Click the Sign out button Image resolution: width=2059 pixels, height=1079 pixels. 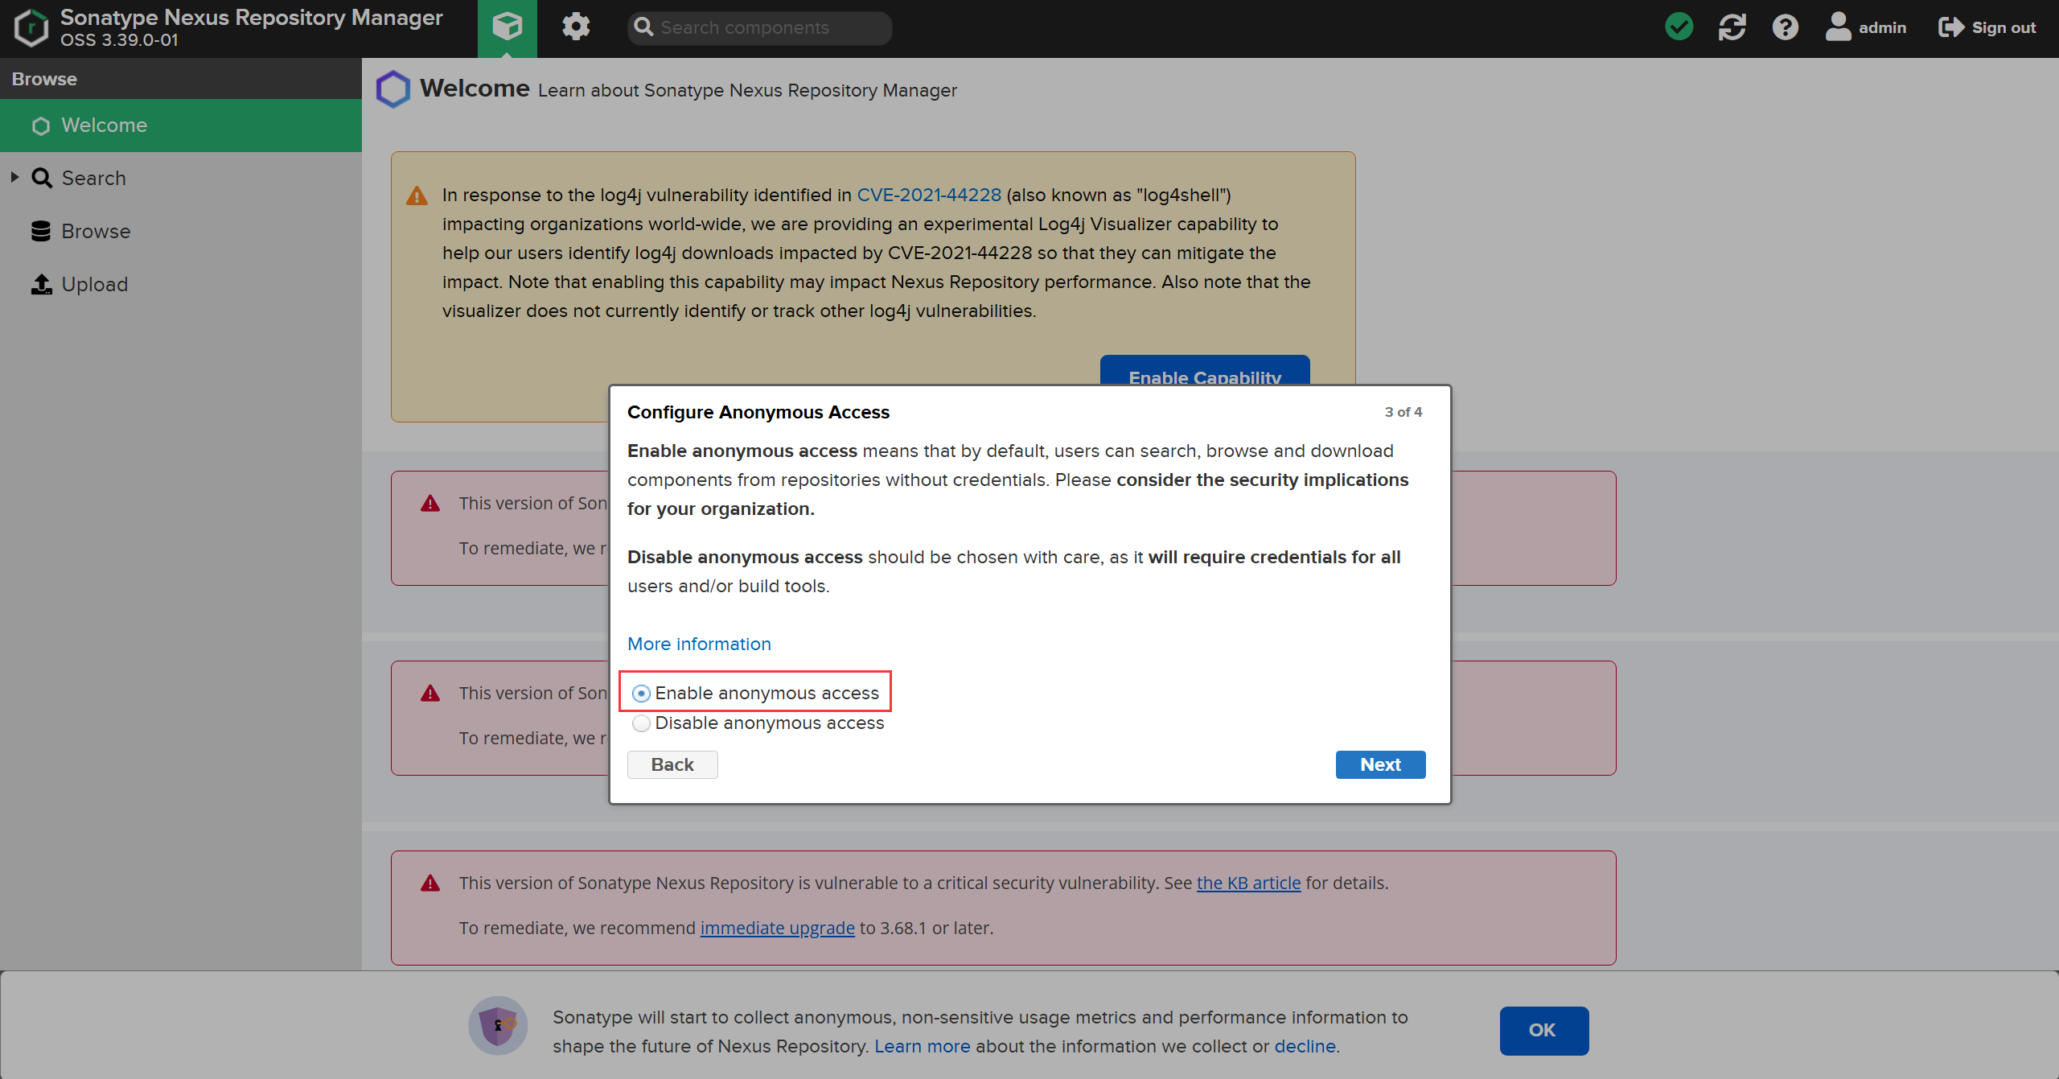[x=1987, y=27]
